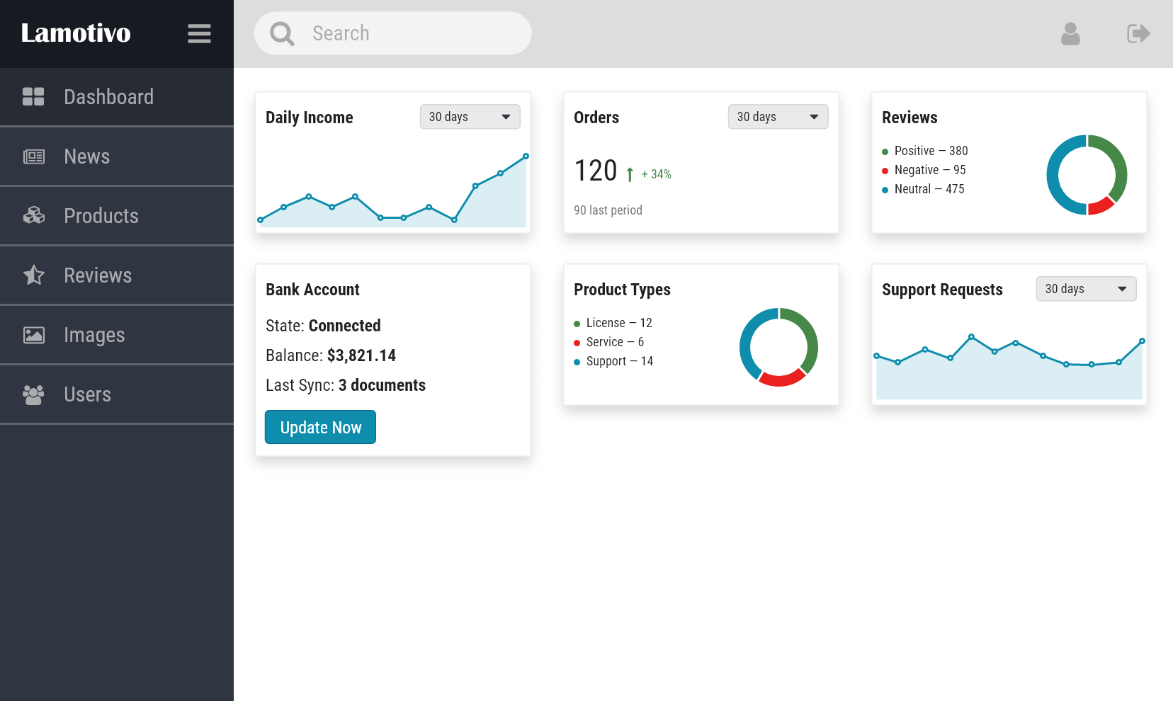Image resolution: width=1173 pixels, height=701 pixels.
Task: Click the search magnifier icon
Action: pos(282,33)
